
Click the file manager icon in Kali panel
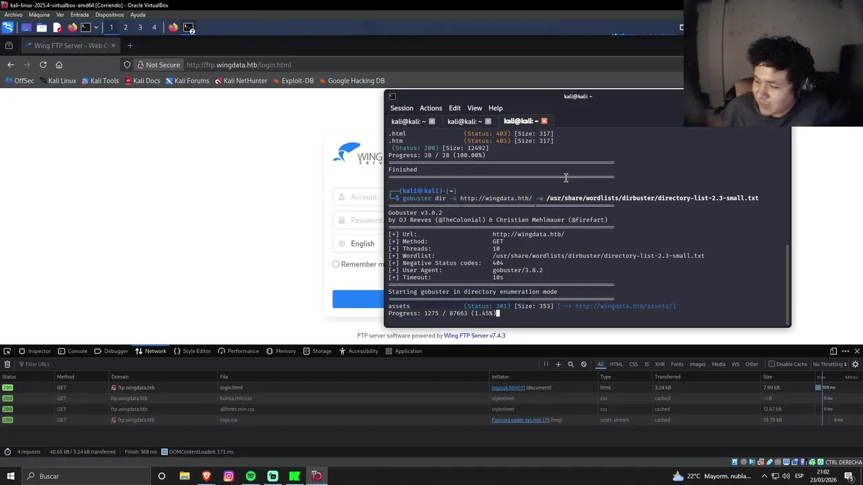point(42,28)
